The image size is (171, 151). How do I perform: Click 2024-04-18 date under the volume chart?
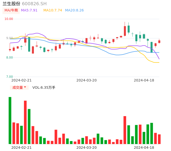pos(144,148)
